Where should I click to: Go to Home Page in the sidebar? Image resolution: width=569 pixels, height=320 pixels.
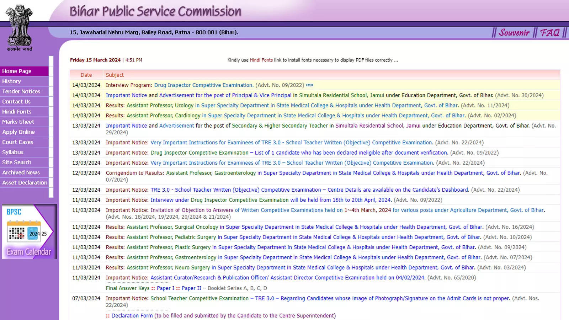click(24, 71)
